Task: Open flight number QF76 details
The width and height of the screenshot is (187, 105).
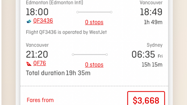Action: [39, 63]
